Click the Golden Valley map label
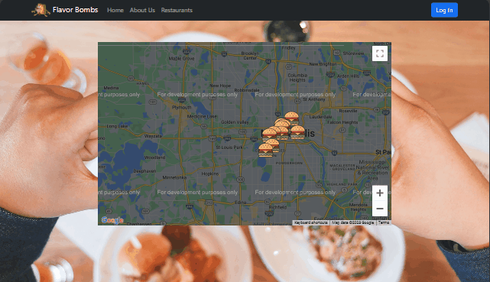Image resolution: width=490 pixels, height=282 pixels. coord(235,122)
